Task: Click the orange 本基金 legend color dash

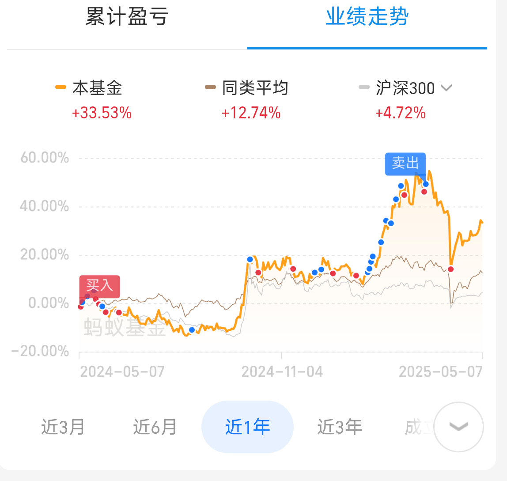Action: 61,87
